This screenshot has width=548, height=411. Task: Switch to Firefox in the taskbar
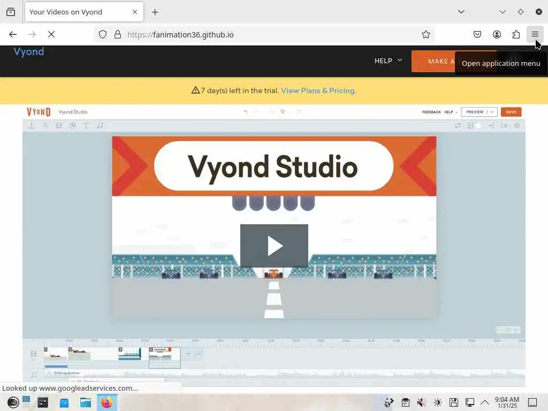[107, 402]
